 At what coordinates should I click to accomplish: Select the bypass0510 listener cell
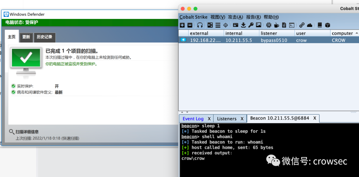[x=277, y=40]
